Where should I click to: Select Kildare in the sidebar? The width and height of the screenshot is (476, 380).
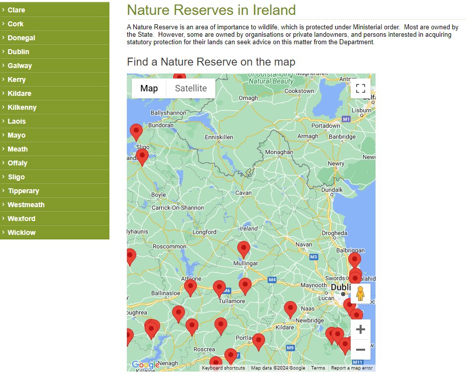(55, 93)
